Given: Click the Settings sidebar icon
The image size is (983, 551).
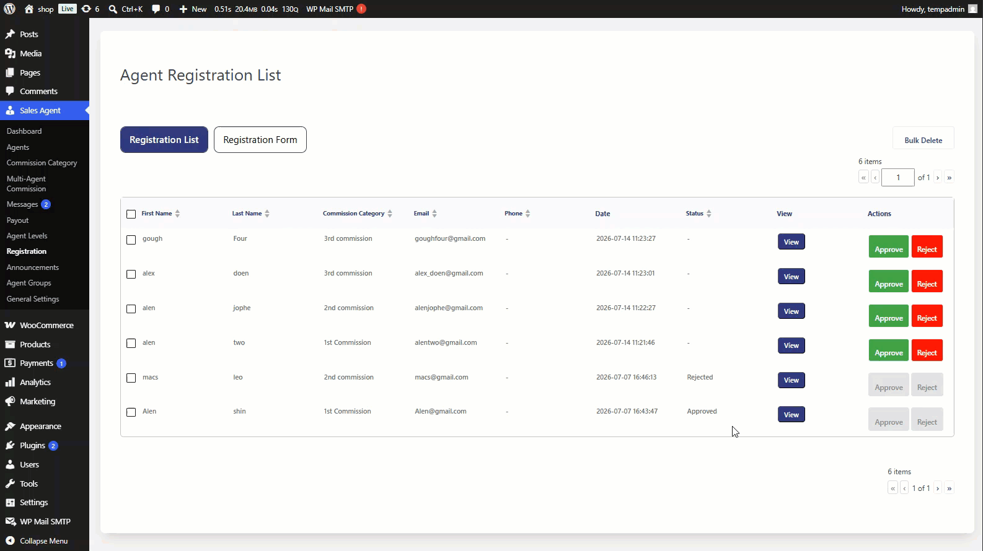Looking at the screenshot, I should [x=10, y=502].
